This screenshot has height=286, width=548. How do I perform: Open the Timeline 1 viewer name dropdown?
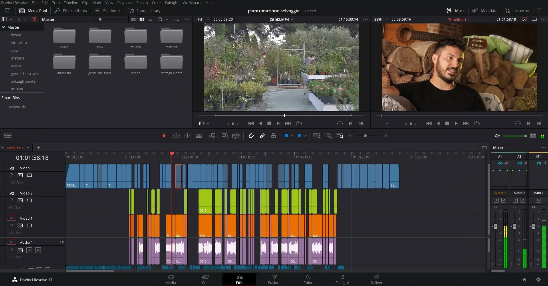click(470, 19)
